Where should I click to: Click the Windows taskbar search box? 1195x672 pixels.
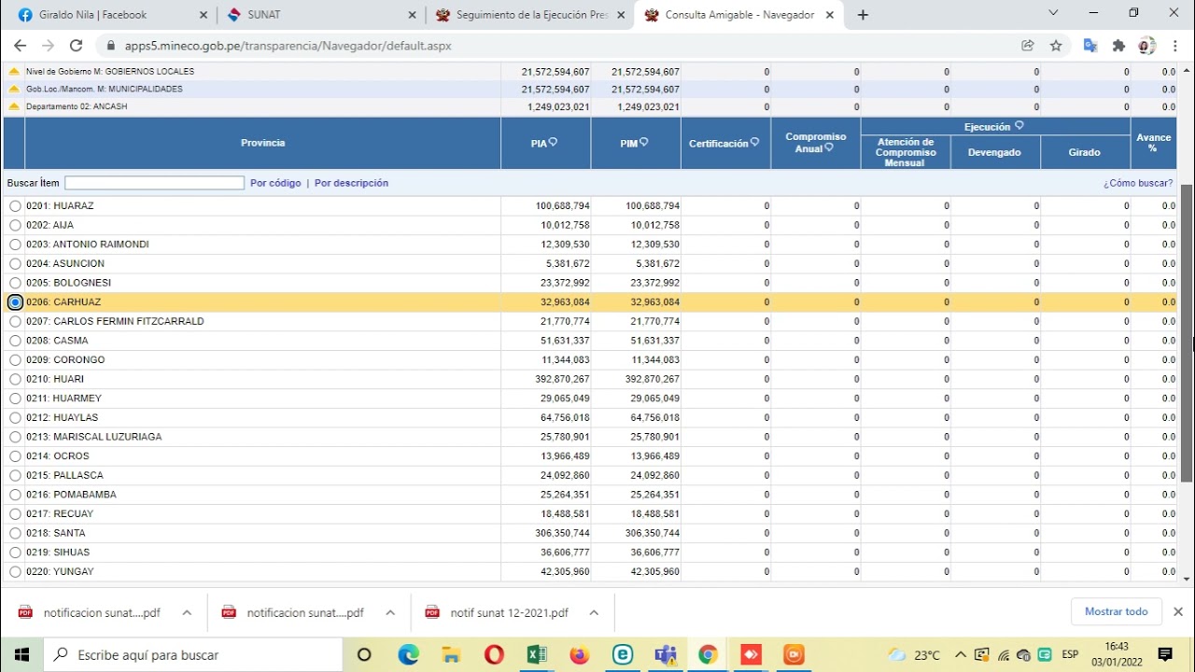click(194, 654)
